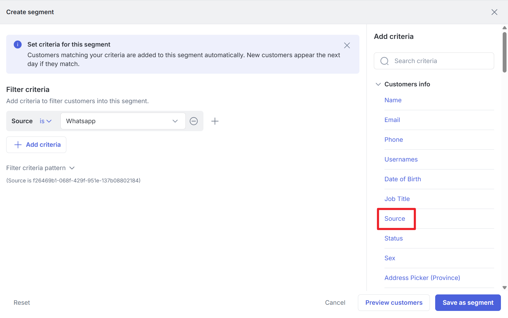This screenshot has height=318, width=508.
Task: Click the plus icon beside Source filter
Action: pos(215,121)
